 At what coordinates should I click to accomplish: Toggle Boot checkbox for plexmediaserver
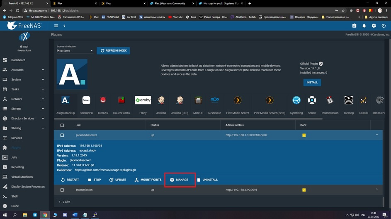pyautogui.click(x=304, y=135)
